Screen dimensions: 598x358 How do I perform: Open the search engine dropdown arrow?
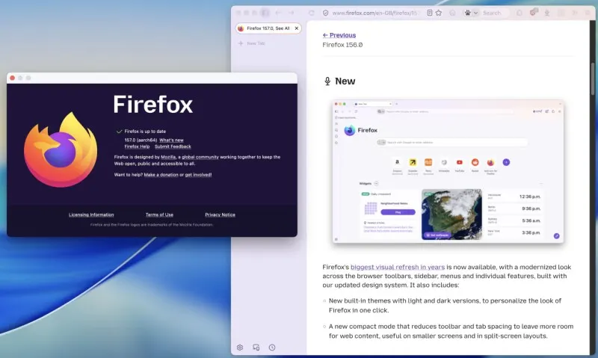[475, 13]
